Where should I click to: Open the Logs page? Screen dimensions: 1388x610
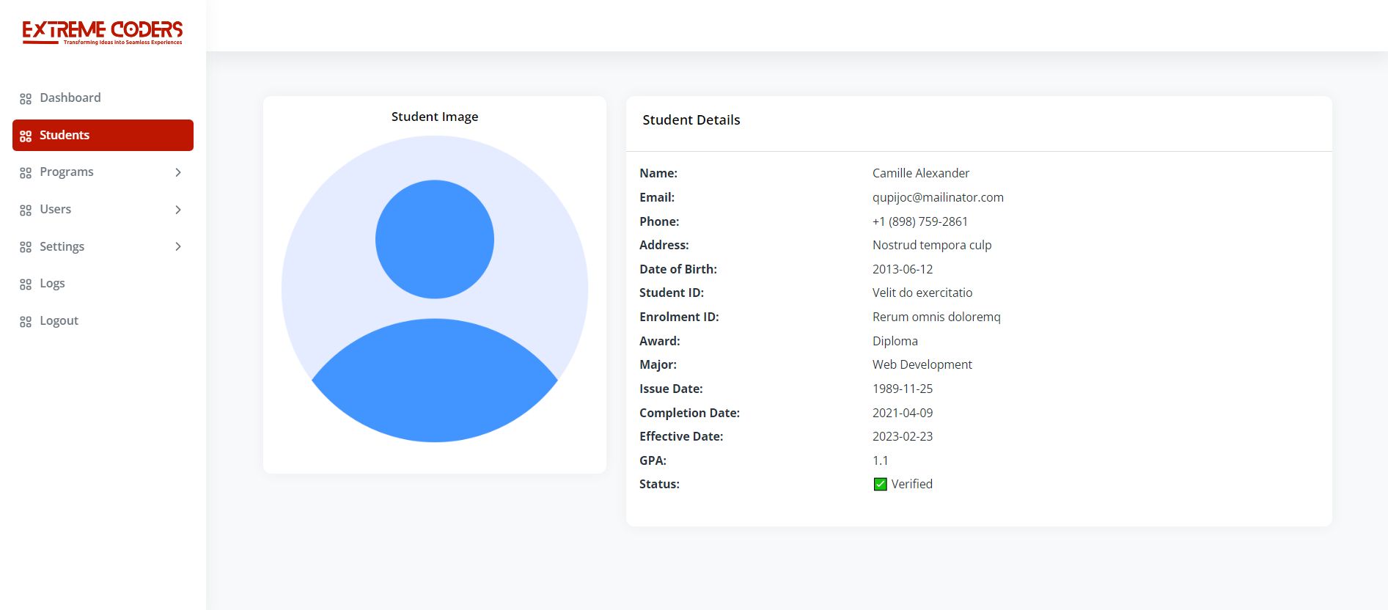52,284
